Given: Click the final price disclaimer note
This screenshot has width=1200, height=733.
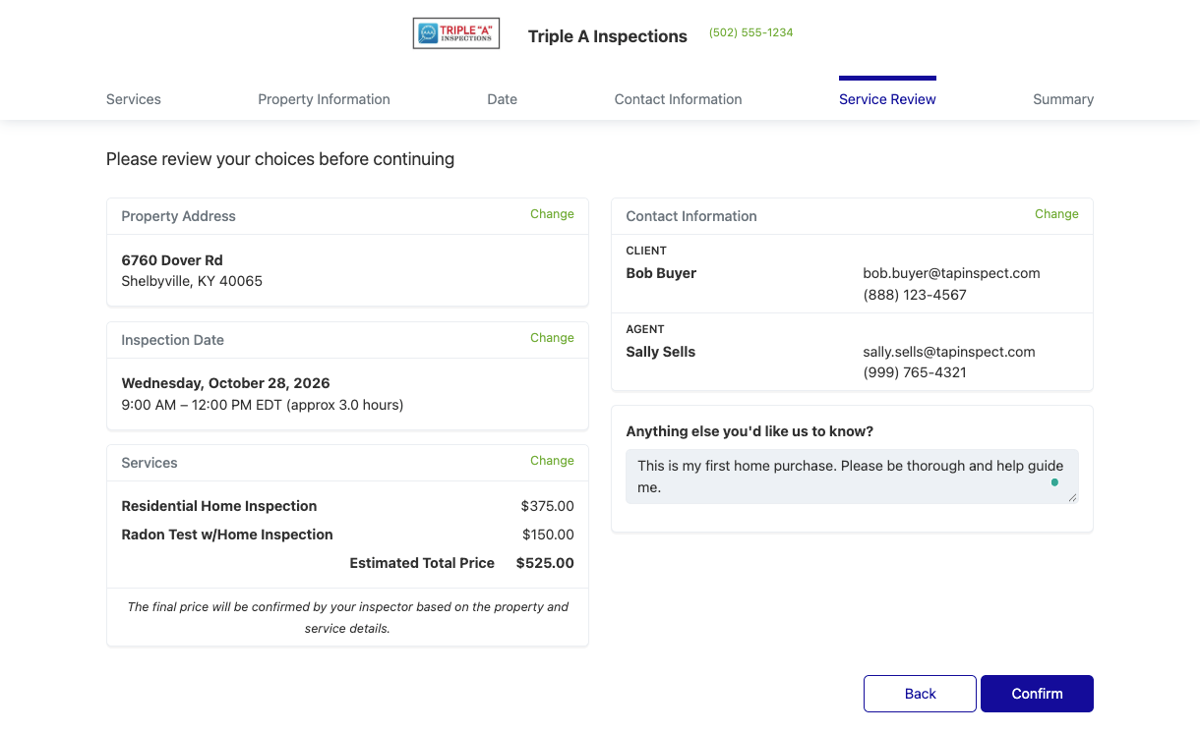Looking at the screenshot, I should [x=347, y=617].
